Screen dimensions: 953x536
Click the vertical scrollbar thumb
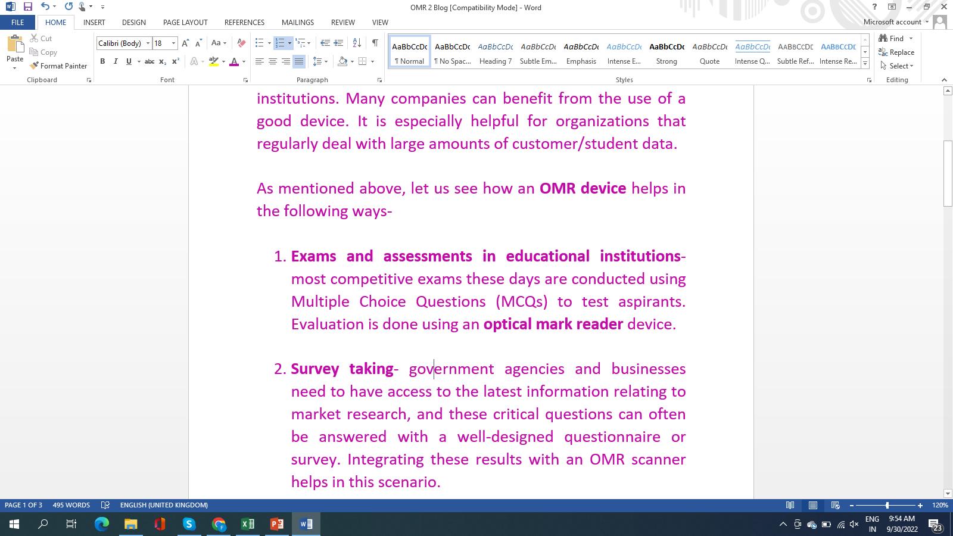(948, 173)
